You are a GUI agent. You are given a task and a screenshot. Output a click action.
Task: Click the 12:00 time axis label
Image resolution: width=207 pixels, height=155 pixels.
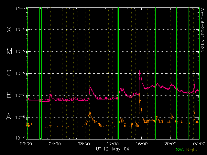(113, 143)
